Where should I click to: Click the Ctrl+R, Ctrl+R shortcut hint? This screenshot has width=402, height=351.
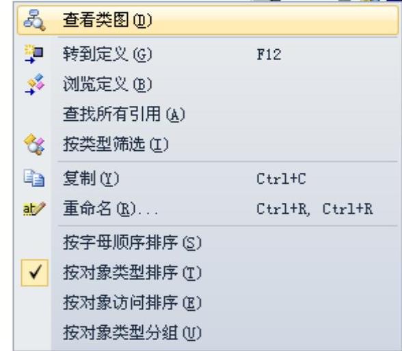click(x=314, y=209)
